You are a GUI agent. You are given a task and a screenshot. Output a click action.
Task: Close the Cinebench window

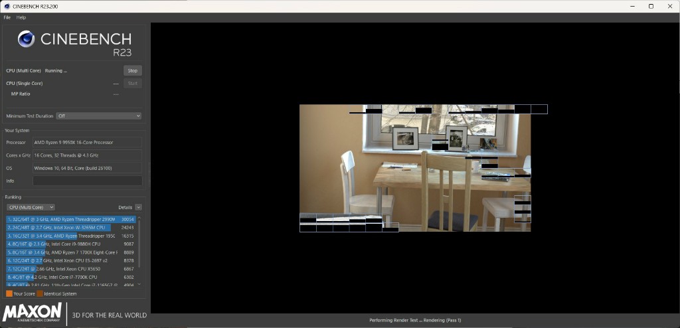coord(671,6)
